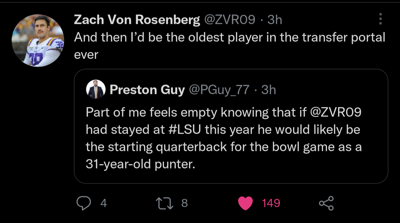Unlike the tweet via pink heart
The width and height of the screenshot is (400, 223).
point(245,203)
